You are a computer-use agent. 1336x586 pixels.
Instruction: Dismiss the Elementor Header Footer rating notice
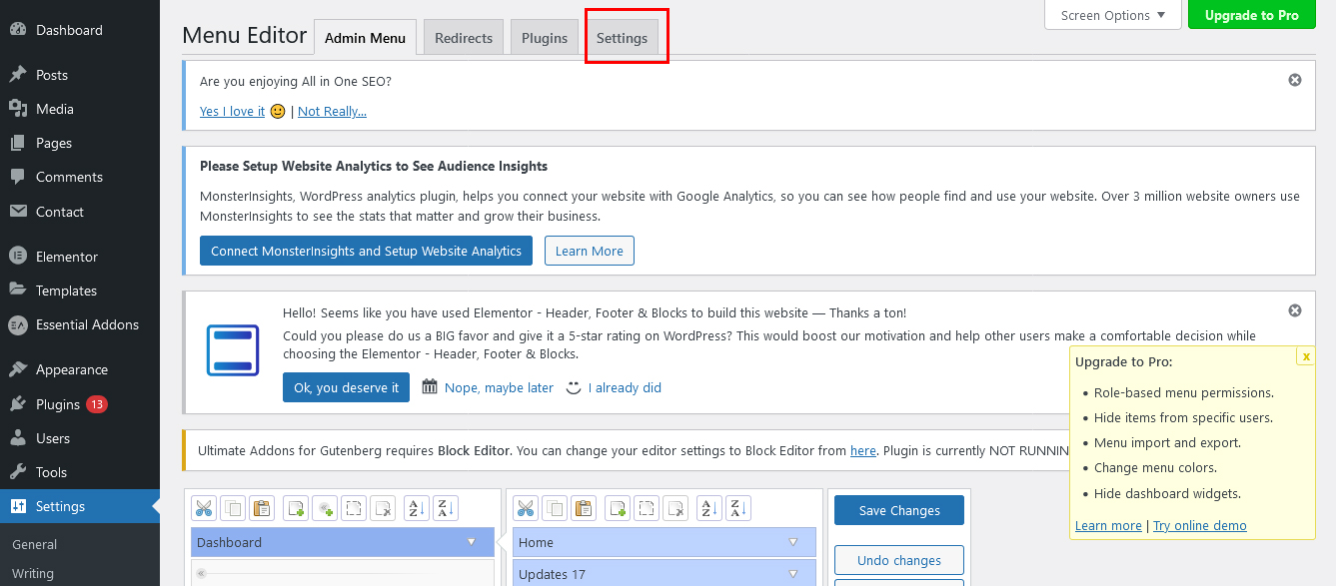[1295, 310]
